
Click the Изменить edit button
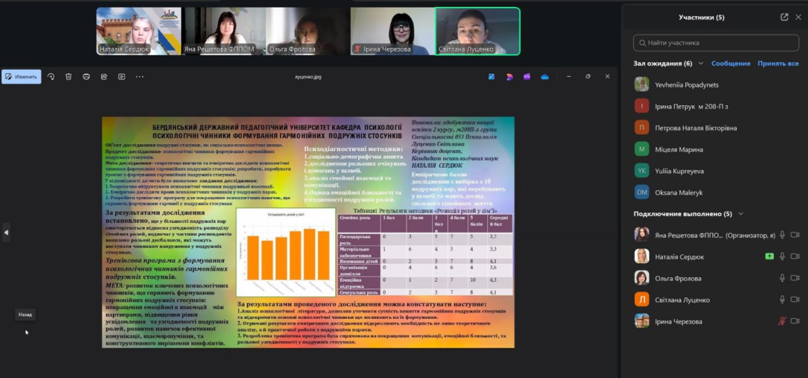coord(21,77)
